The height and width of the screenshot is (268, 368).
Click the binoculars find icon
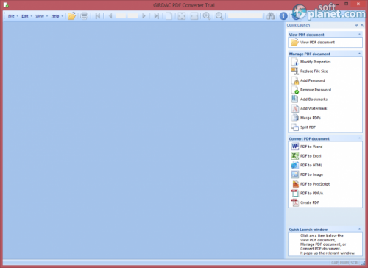coord(271,16)
